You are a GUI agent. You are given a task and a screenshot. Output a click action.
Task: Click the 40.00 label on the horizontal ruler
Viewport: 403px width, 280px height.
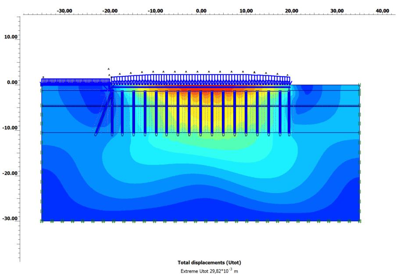pyautogui.click(x=382, y=11)
